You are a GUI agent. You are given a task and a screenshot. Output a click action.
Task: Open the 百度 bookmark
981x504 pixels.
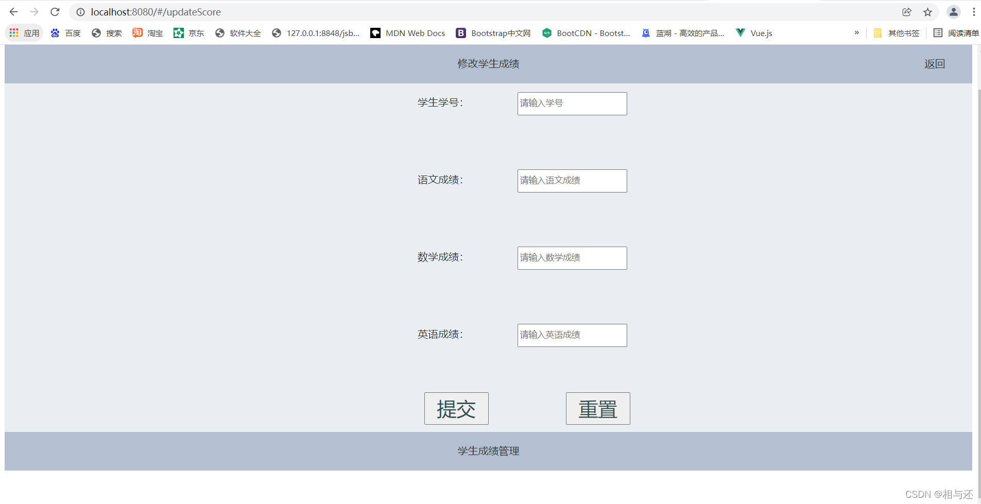coord(66,33)
